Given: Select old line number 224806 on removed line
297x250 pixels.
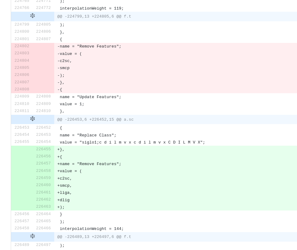Looking at the screenshot, I should [22, 75].
